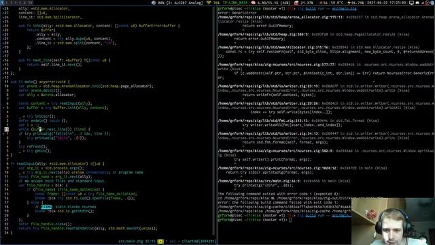Click the underlined src/main.zig in first terminal prompt

[x=344, y=9]
